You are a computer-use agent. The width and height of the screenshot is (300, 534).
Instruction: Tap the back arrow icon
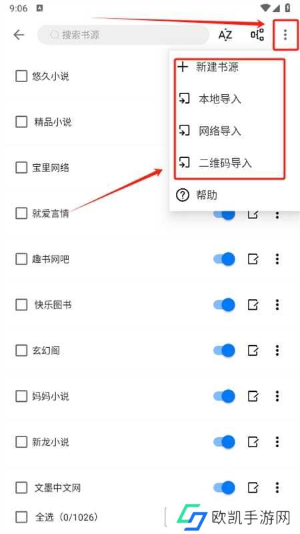(x=19, y=35)
